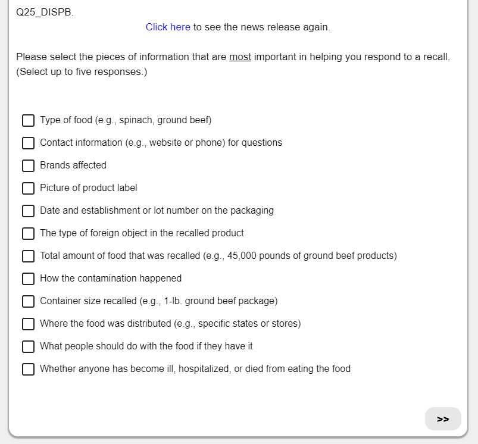
Task: Check 'What people should do with the food' box
Action: coord(29,346)
